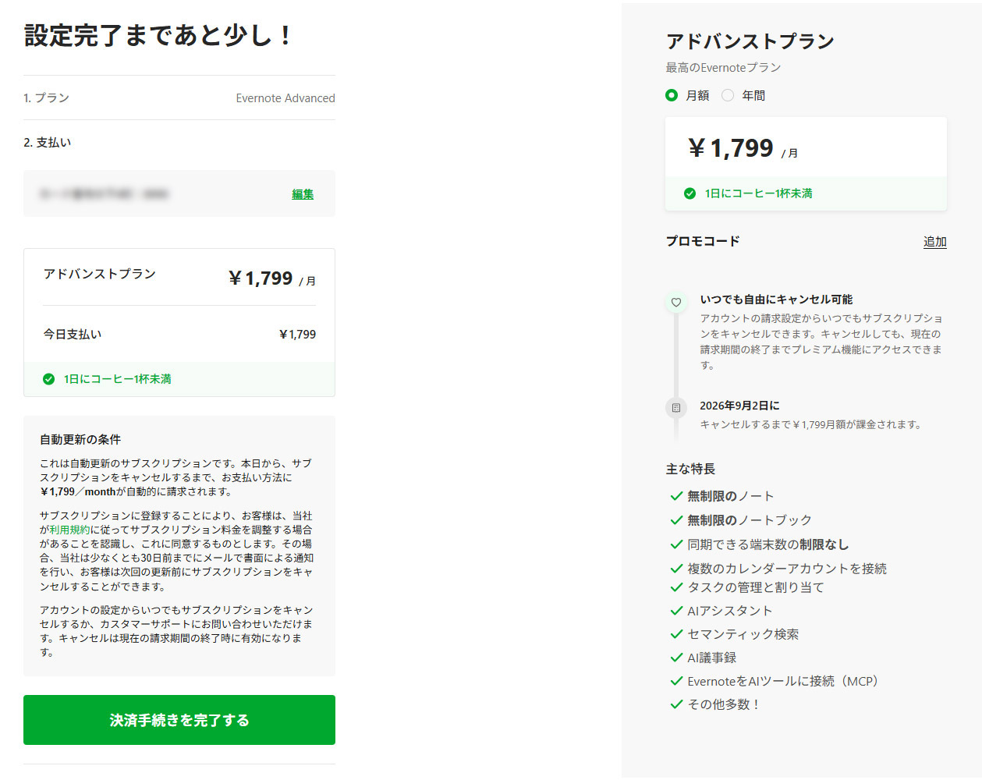Screen dimensions: 982x780
Task: Select the 年間 annual billing radio button
Action: 728,95
